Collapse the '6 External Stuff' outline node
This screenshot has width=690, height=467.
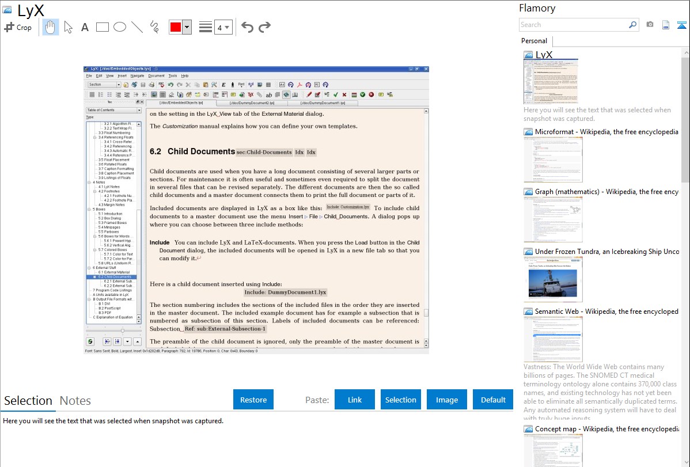pos(89,268)
